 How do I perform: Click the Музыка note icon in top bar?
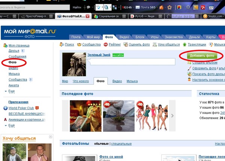pos(211,44)
